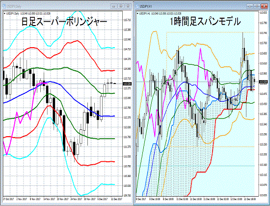270x206 pixels.
Task: Minimize the USDJPY Daily chart window
Action: (x=114, y=6)
